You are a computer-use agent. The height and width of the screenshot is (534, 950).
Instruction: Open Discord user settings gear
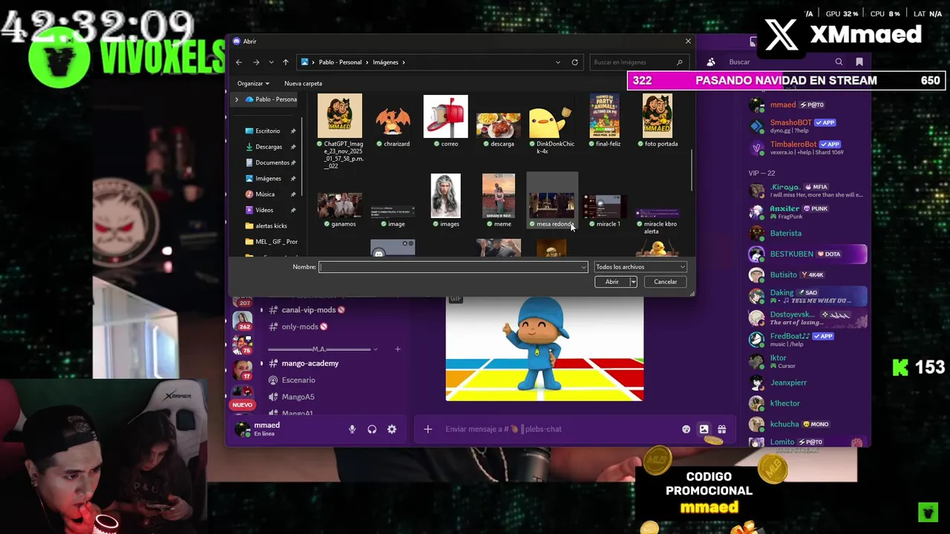pos(392,429)
